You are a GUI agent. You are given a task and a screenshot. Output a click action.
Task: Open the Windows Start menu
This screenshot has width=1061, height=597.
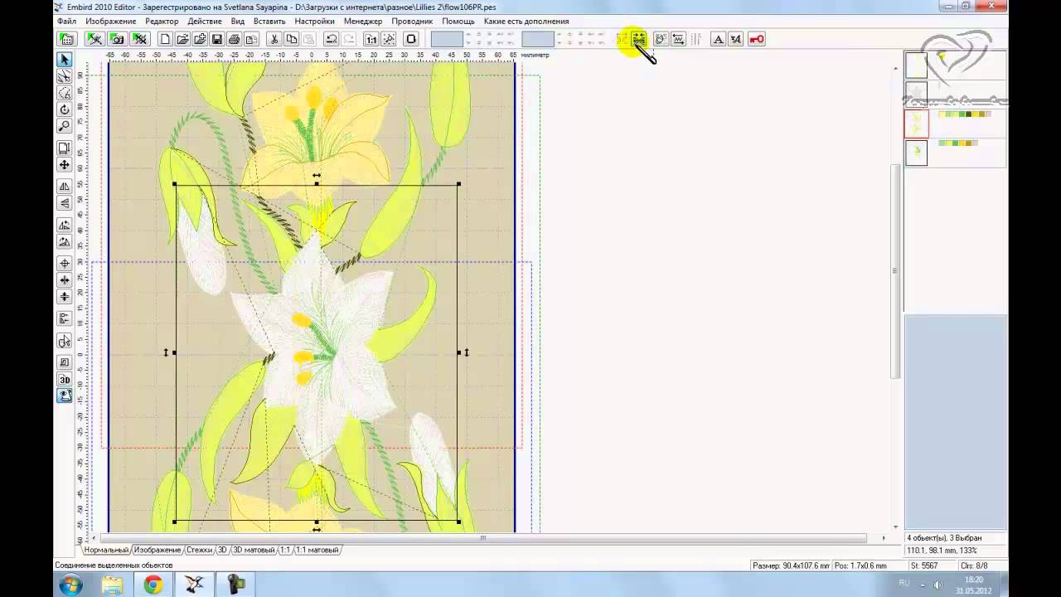tap(70, 585)
